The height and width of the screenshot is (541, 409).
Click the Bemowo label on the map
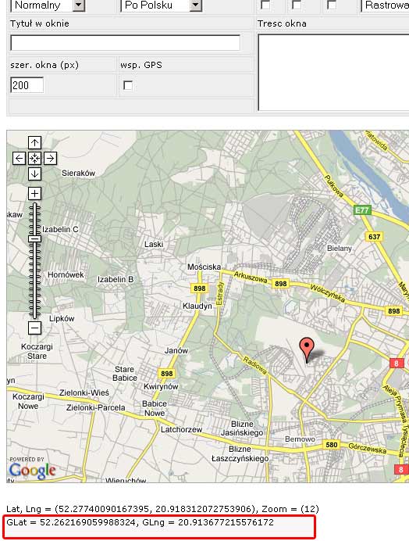[300, 439]
